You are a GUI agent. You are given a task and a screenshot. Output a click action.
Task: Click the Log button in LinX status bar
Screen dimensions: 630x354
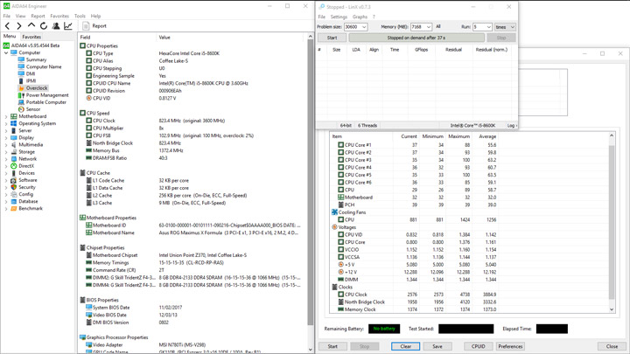[x=512, y=126]
